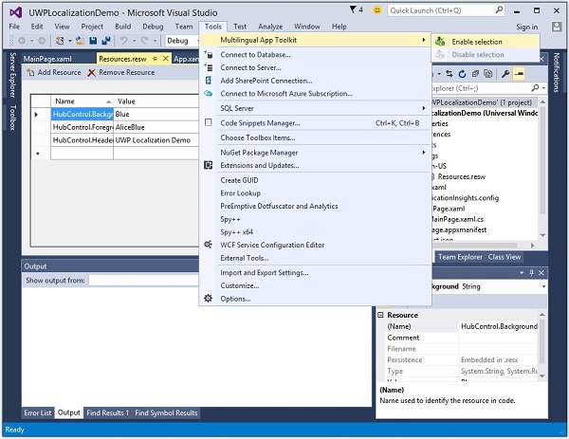Click the account avatar icon beside Sign in
The image size is (569, 439).
pos(557,27)
